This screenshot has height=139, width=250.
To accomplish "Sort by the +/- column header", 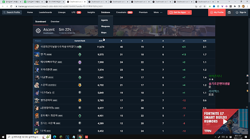I will (184, 41).
